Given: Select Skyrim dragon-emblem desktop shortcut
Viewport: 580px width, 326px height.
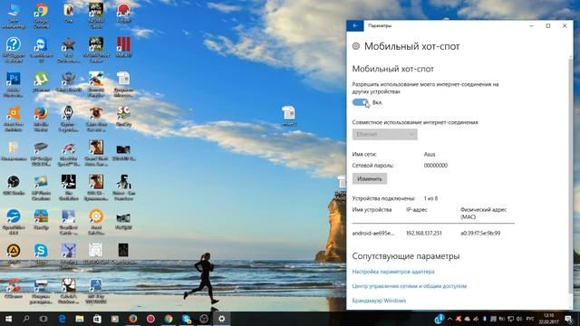Looking at the screenshot, I should coord(69,119).
